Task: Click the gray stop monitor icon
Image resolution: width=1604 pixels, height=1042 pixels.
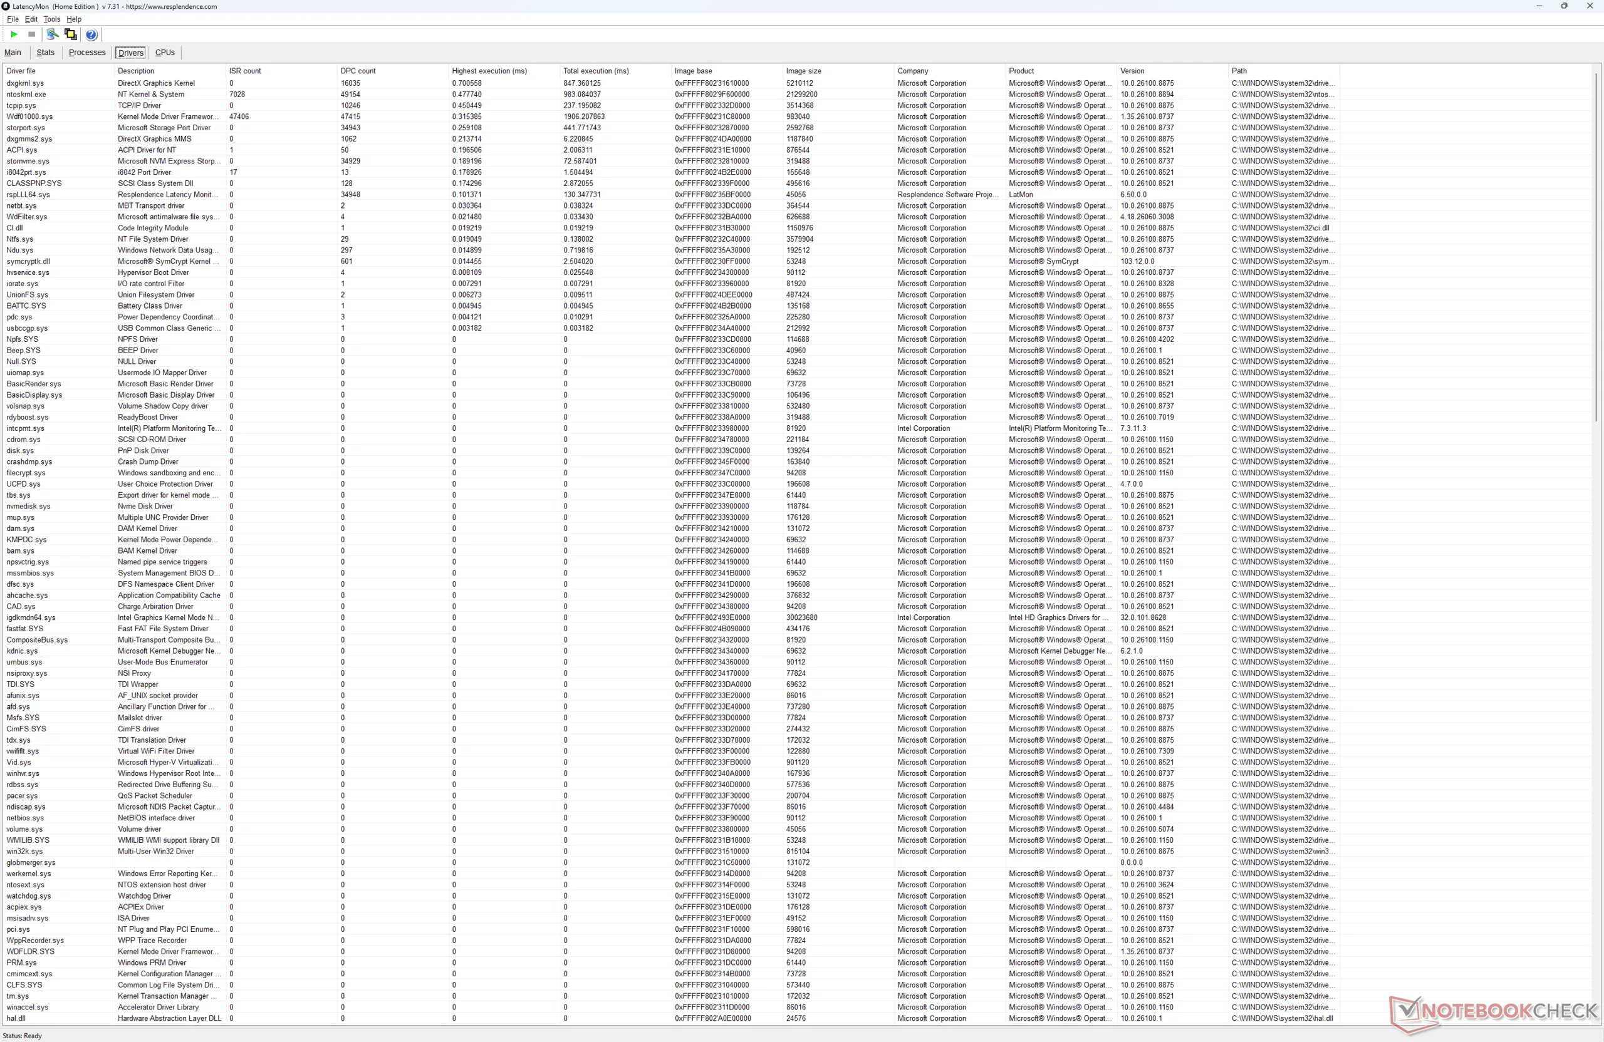Action: (x=32, y=34)
